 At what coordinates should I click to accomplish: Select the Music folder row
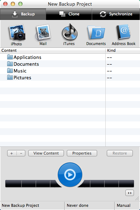click(70, 71)
